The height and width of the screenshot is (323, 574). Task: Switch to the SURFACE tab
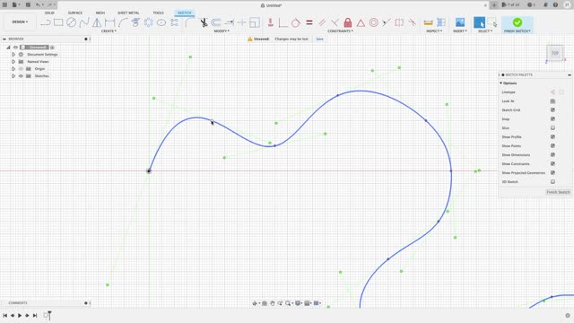coord(75,13)
